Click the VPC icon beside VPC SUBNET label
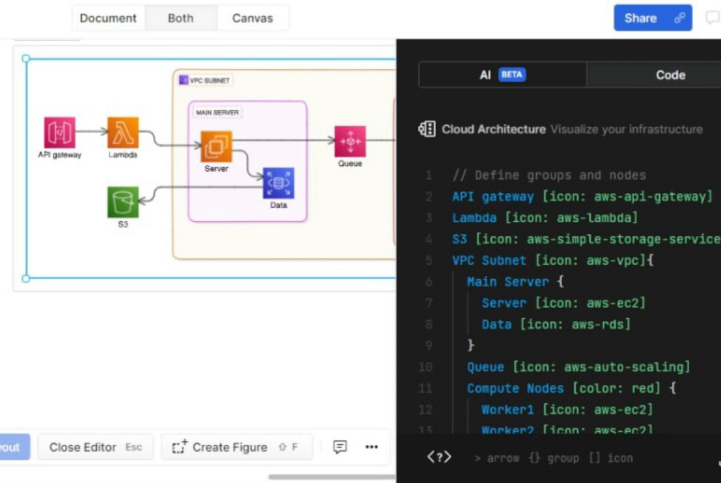This screenshot has width=721, height=483. pyautogui.click(x=183, y=80)
